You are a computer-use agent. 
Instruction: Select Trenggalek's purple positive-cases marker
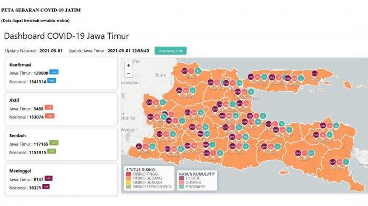167,149
